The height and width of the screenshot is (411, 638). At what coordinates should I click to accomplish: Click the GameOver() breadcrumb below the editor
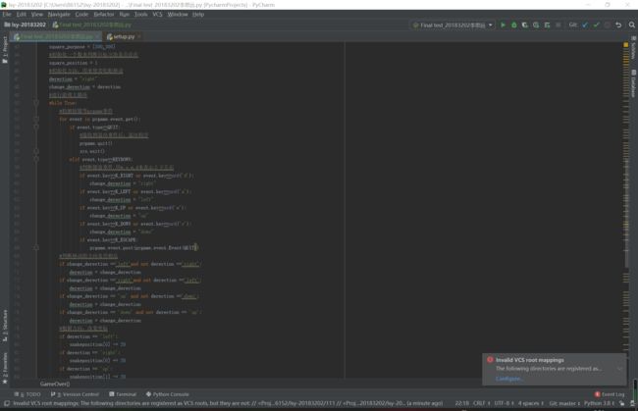[x=55, y=384]
